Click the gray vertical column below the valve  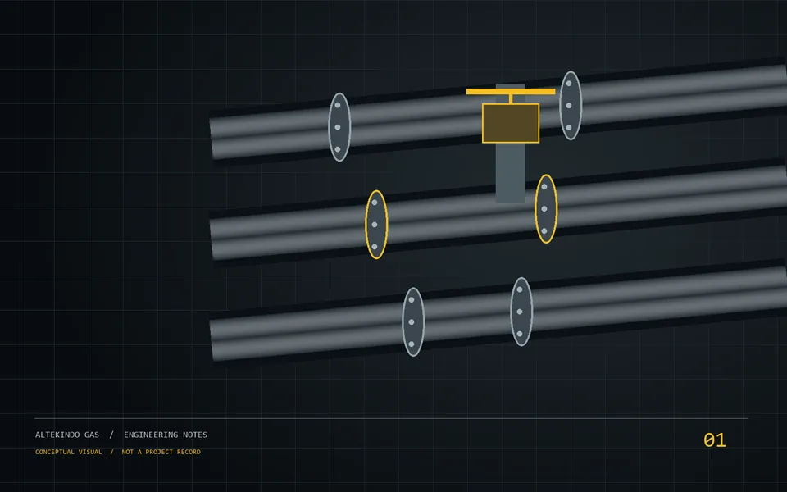(511, 173)
